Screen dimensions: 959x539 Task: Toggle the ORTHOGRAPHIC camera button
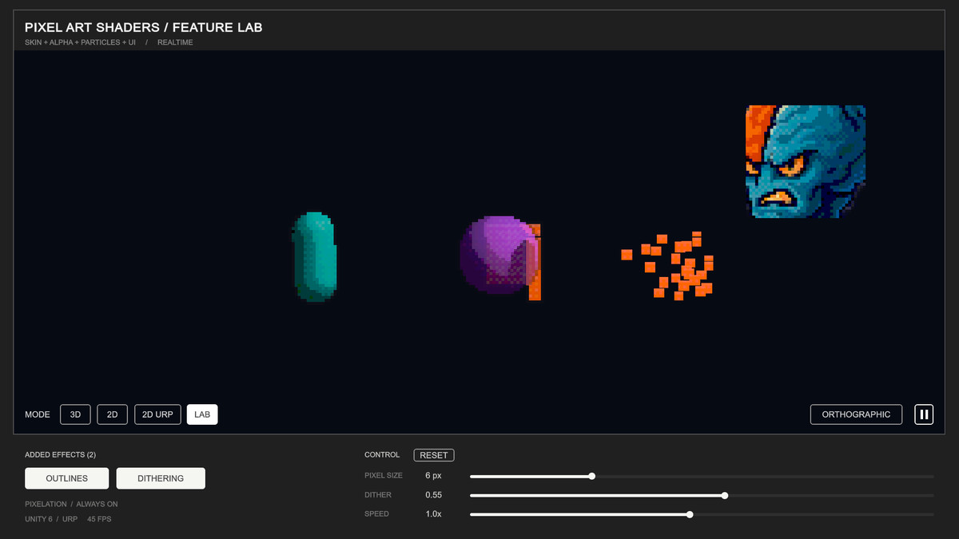pos(856,414)
